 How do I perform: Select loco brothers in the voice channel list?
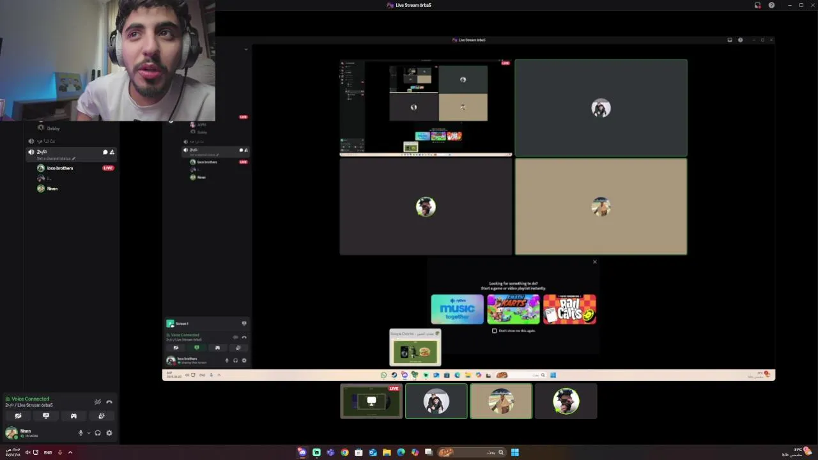[x=60, y=168]
